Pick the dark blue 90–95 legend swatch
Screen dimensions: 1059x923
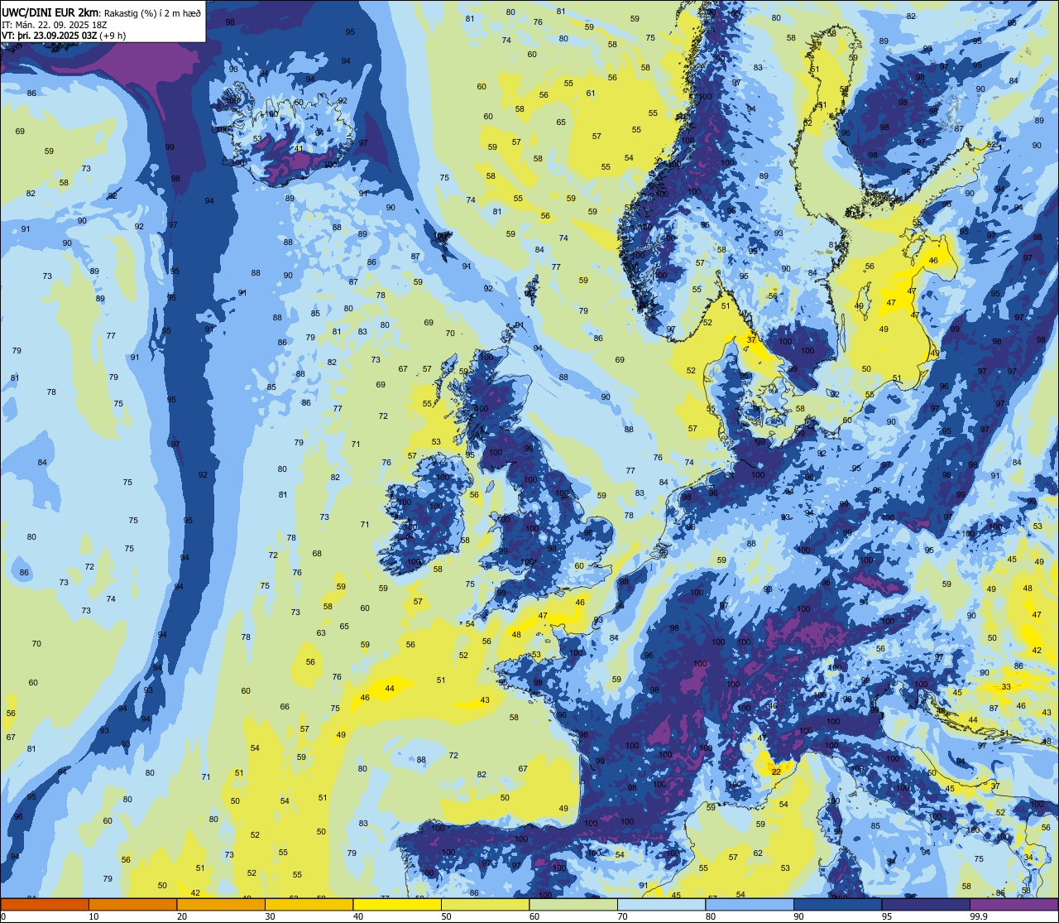tap(837, 904)
